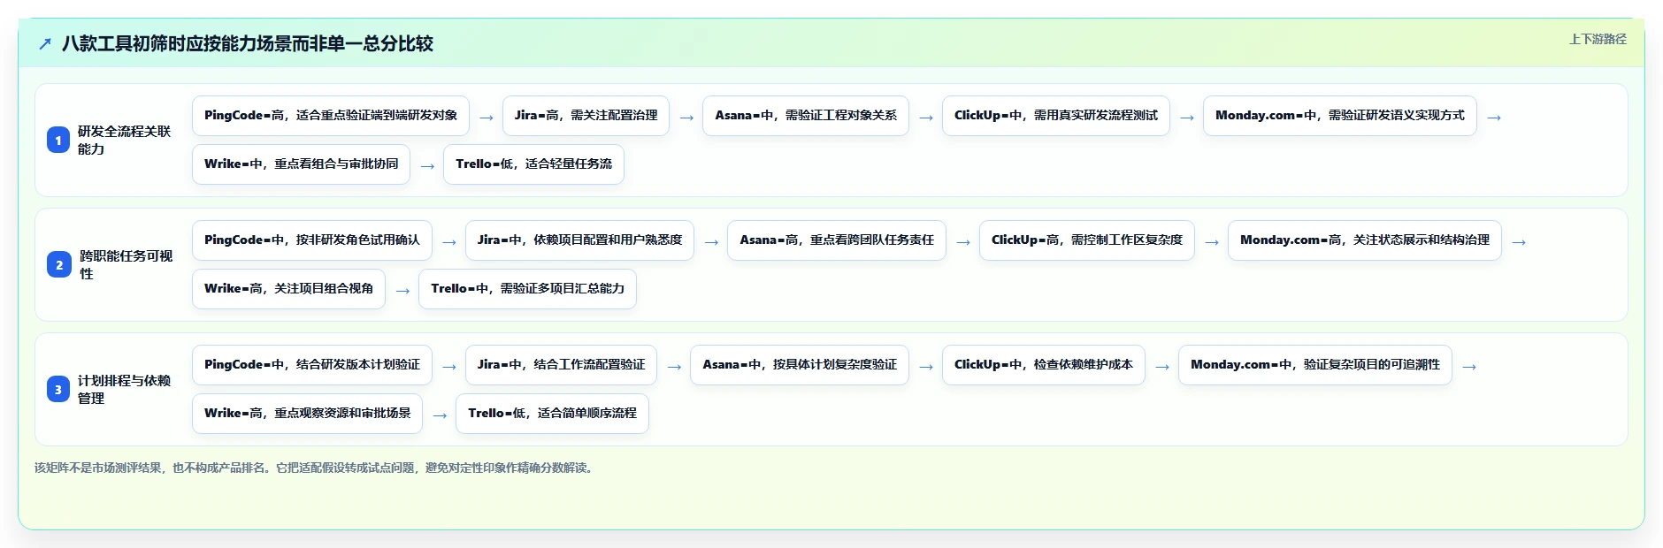Viewport: 1663px width, 548px height.
Task: Click the 上下游路径 label
Action: (x=1598, y=39)
